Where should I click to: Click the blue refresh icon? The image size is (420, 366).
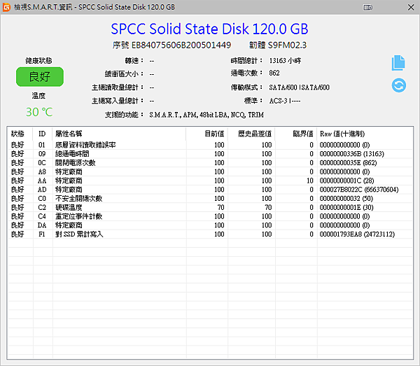[x=398, y=85]
